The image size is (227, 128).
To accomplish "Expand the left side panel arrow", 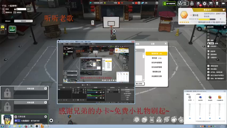I will 6,29.
